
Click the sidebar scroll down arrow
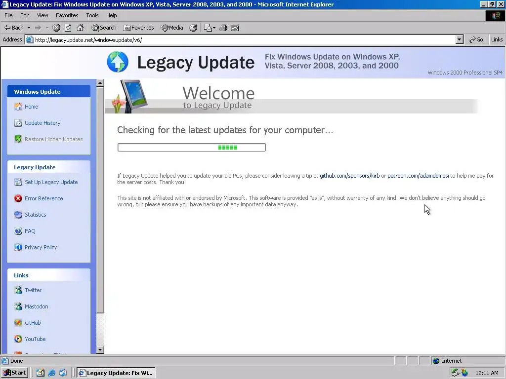tap(100, 350)
